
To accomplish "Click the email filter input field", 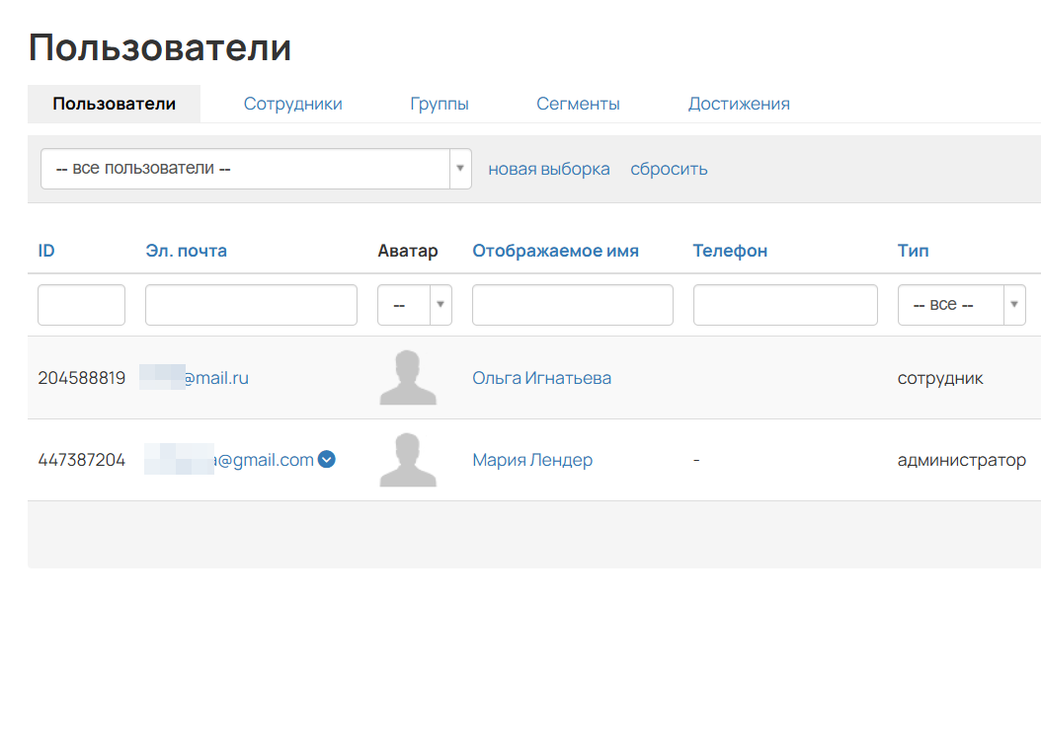I will click(252, 305).
